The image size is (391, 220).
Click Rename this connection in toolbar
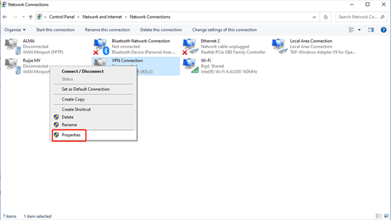pyautogui.click(x=107, y=30)
